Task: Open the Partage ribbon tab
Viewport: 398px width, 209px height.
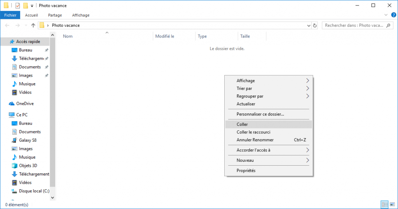Action: pyautogui.click(x=55, y=15)
